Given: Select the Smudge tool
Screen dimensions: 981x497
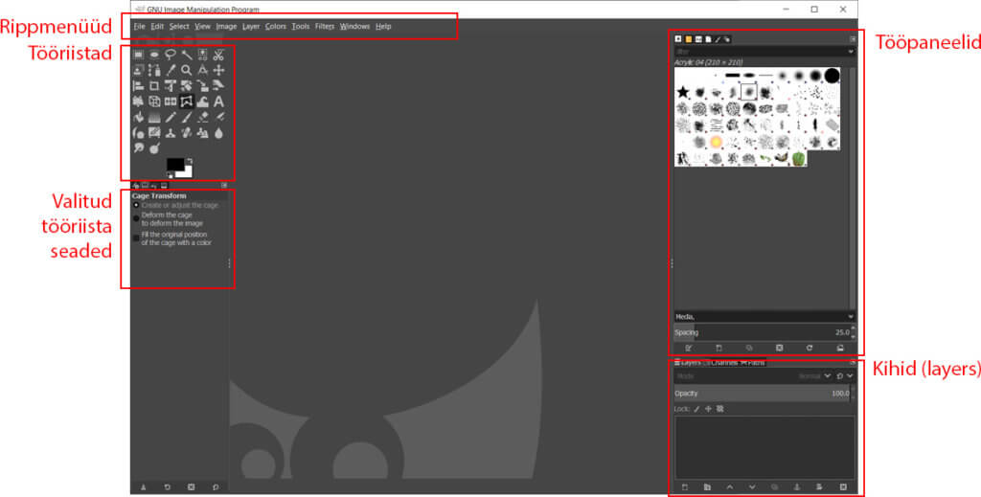Looking at the screenshot, I should pyautogui.click(x=138, y=148).
